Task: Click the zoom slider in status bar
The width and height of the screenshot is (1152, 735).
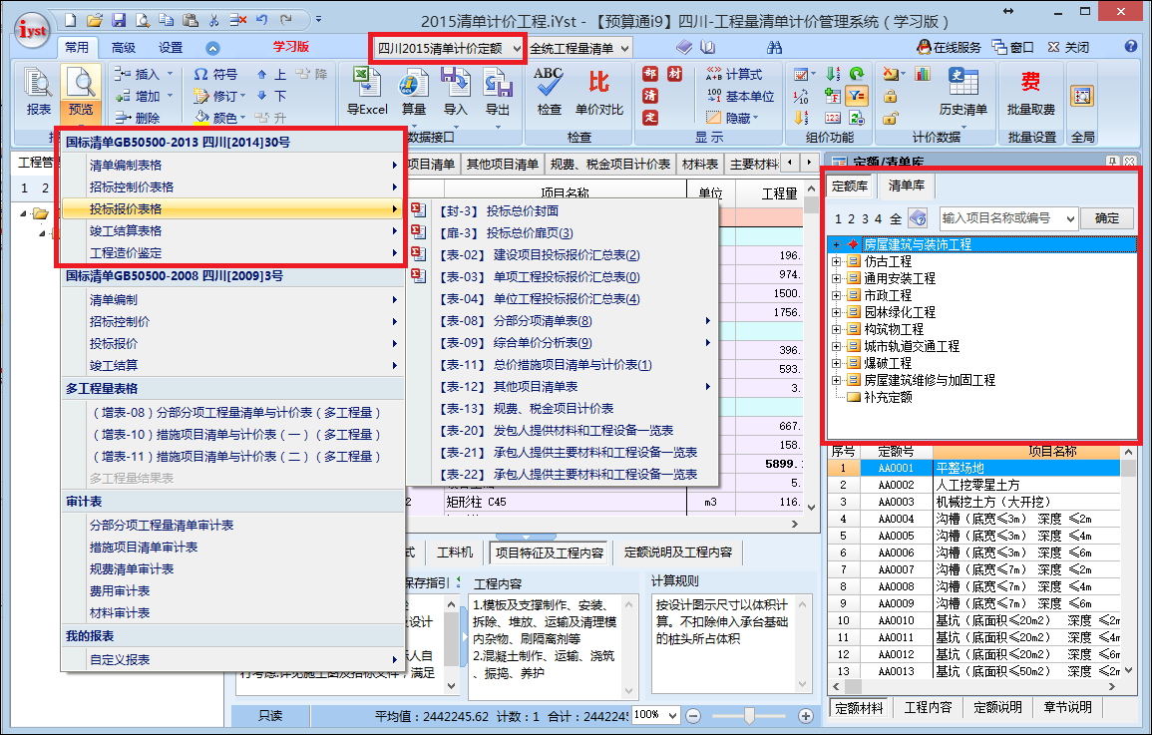Action: tap(749, 715)
